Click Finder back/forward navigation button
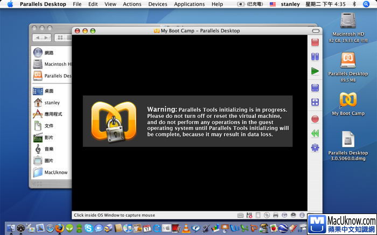Viewport: 377px width, 235px height. click(41, 38)
